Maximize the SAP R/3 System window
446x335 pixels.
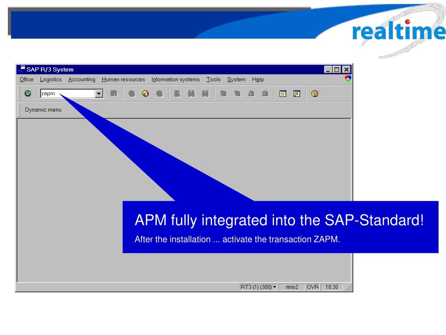[x=337, y=69]
